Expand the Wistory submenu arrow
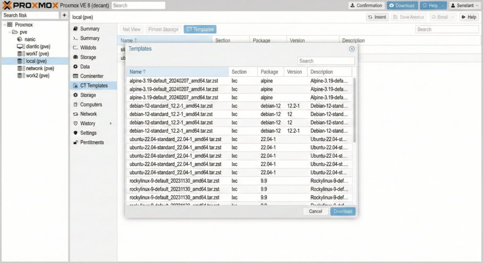Image resolution: width=483 pixels, height=263 pixels. click(x=111, y=124)
